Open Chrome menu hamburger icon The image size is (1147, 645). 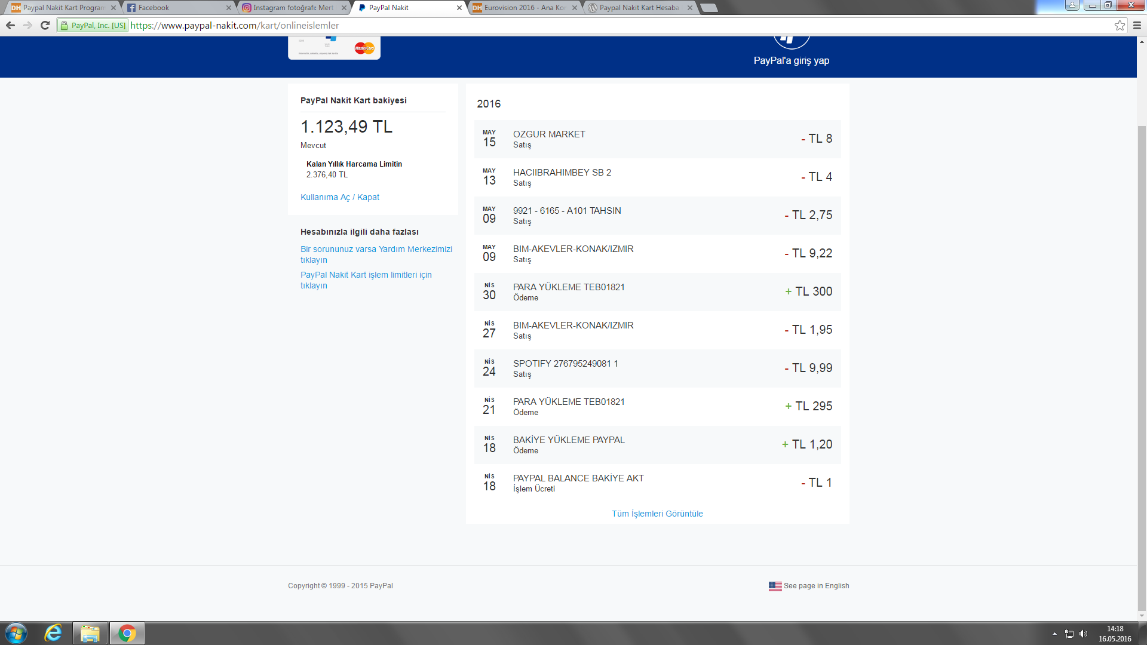[1137, 25]
